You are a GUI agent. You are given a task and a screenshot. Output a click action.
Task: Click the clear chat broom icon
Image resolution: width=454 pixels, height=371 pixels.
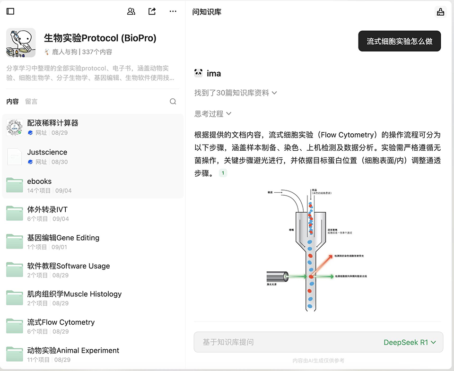[x=440, y=12]
